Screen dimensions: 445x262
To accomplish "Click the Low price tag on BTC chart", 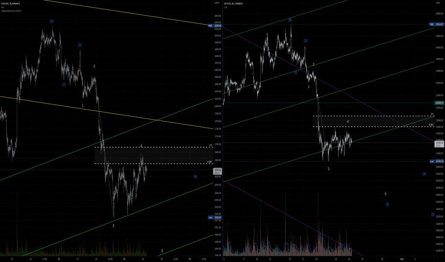I will pos(436,161).
